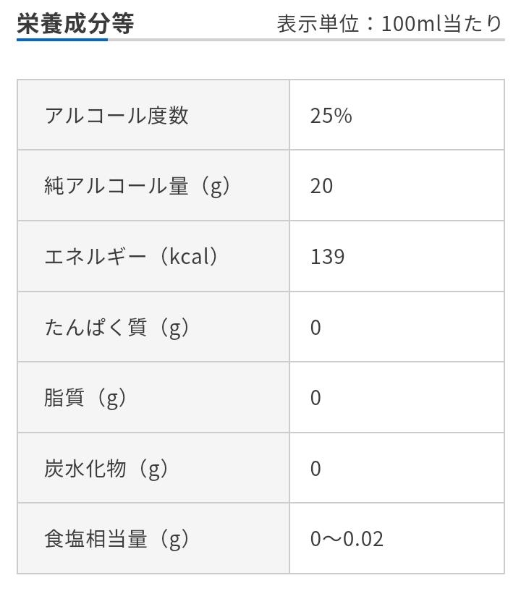The width and height of the screenshot is (521, 591).
Task: Click the 栄養成分等 section heading
Action: coord(75,23)
